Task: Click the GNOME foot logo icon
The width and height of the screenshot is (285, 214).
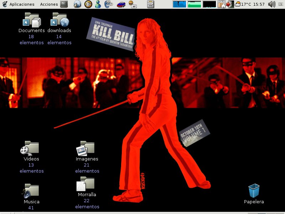Action: coord(5,4)
